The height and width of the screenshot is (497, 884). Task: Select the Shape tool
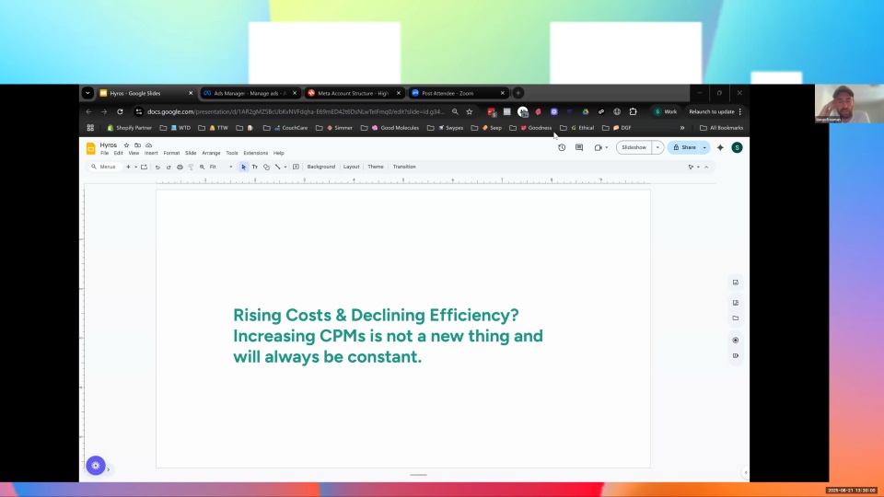266,167
